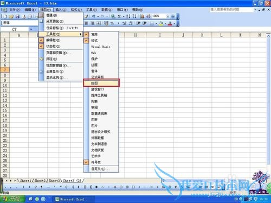
Task: Click the Insert Hyperlink globe icon
Action: (x=113, y=16)
